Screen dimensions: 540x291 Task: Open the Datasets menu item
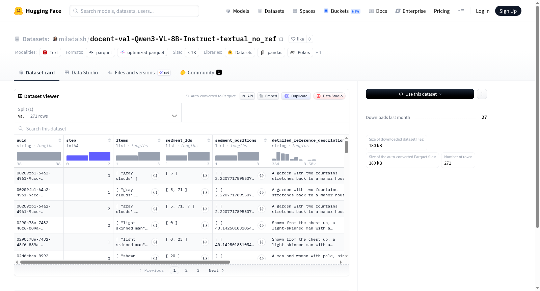pyautogui.click(x=271, y=11)
